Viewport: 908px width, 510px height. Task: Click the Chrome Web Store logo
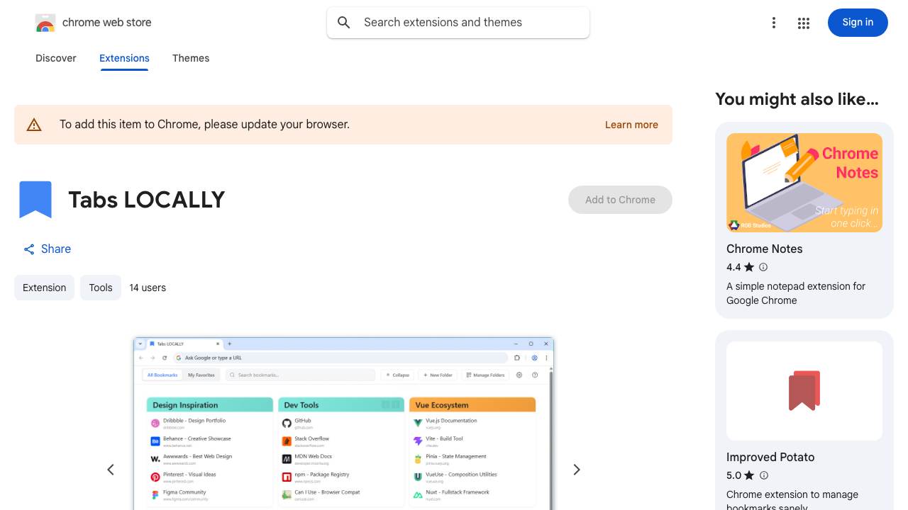(45, 23)
